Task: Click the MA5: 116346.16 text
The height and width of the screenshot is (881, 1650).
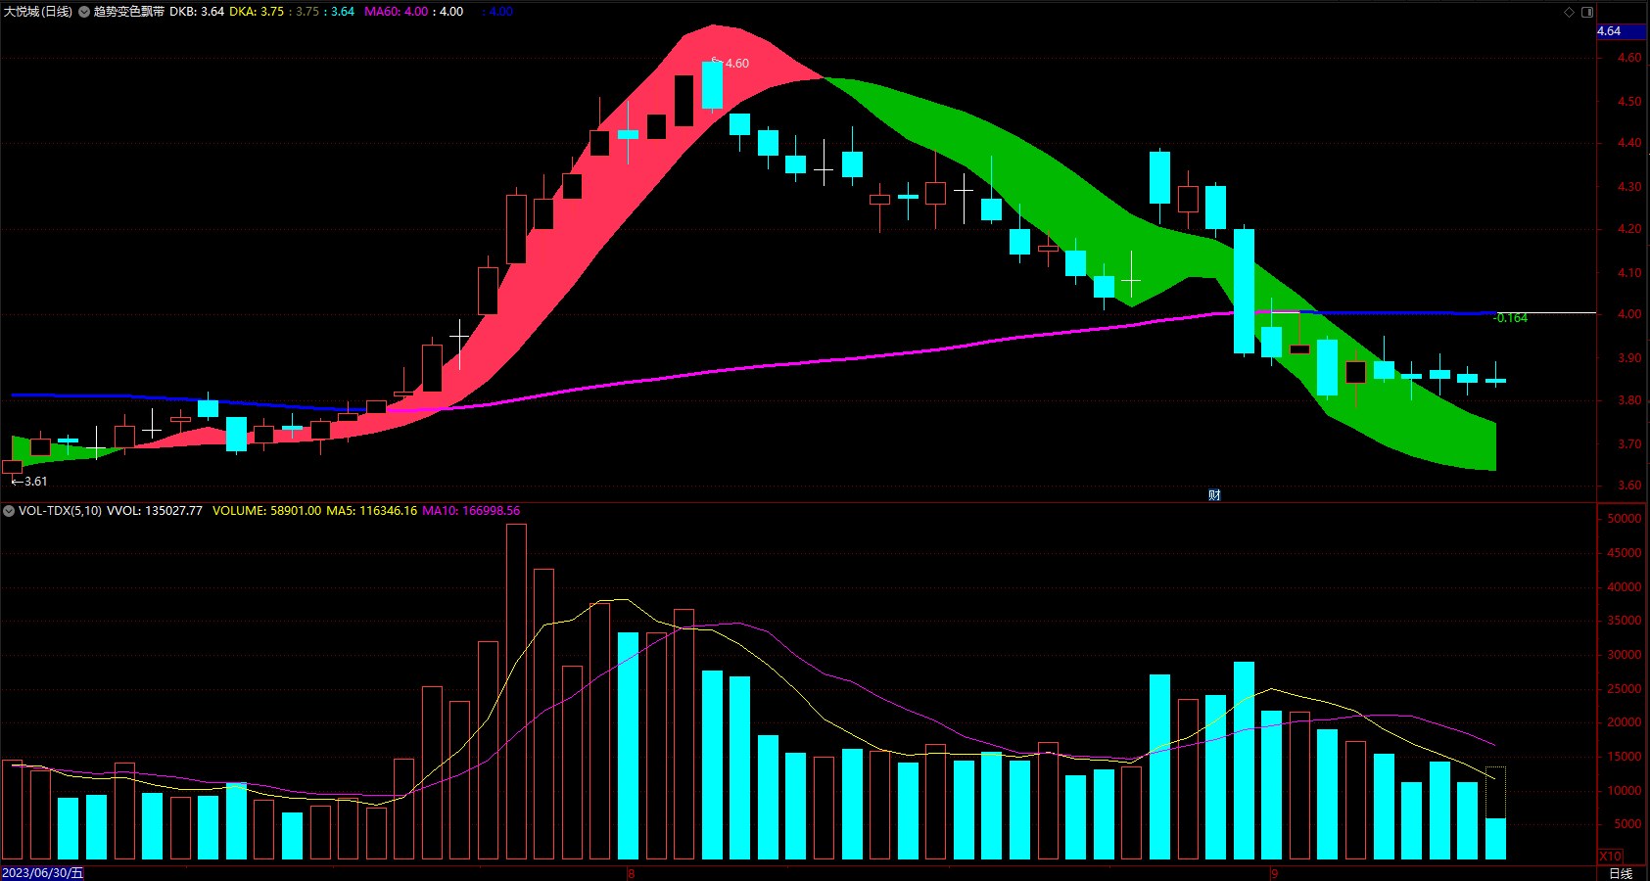Action: tap(371, 511)
